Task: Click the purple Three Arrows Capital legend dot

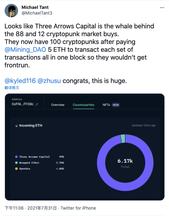Action: [x=16, y=157]
